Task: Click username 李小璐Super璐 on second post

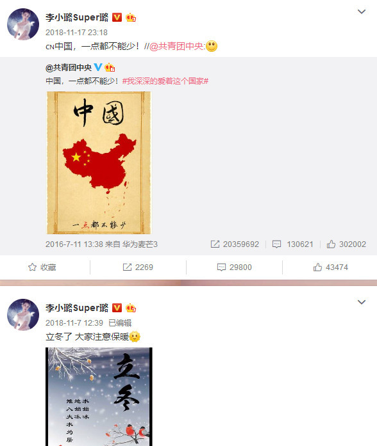Action: (x=77, y=308)
